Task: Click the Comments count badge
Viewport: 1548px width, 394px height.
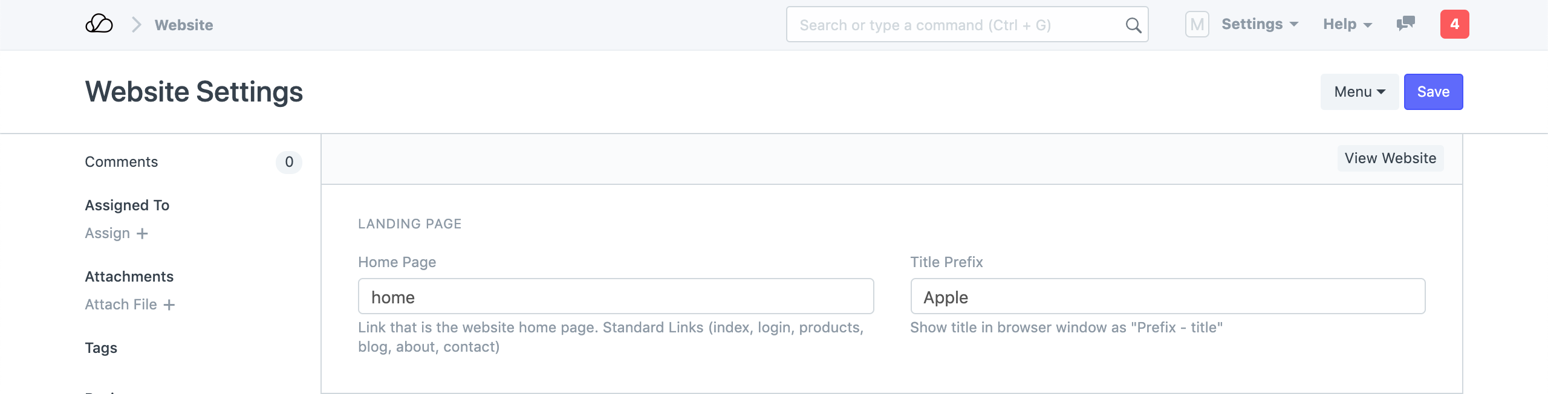Action: tap(289, 162)
